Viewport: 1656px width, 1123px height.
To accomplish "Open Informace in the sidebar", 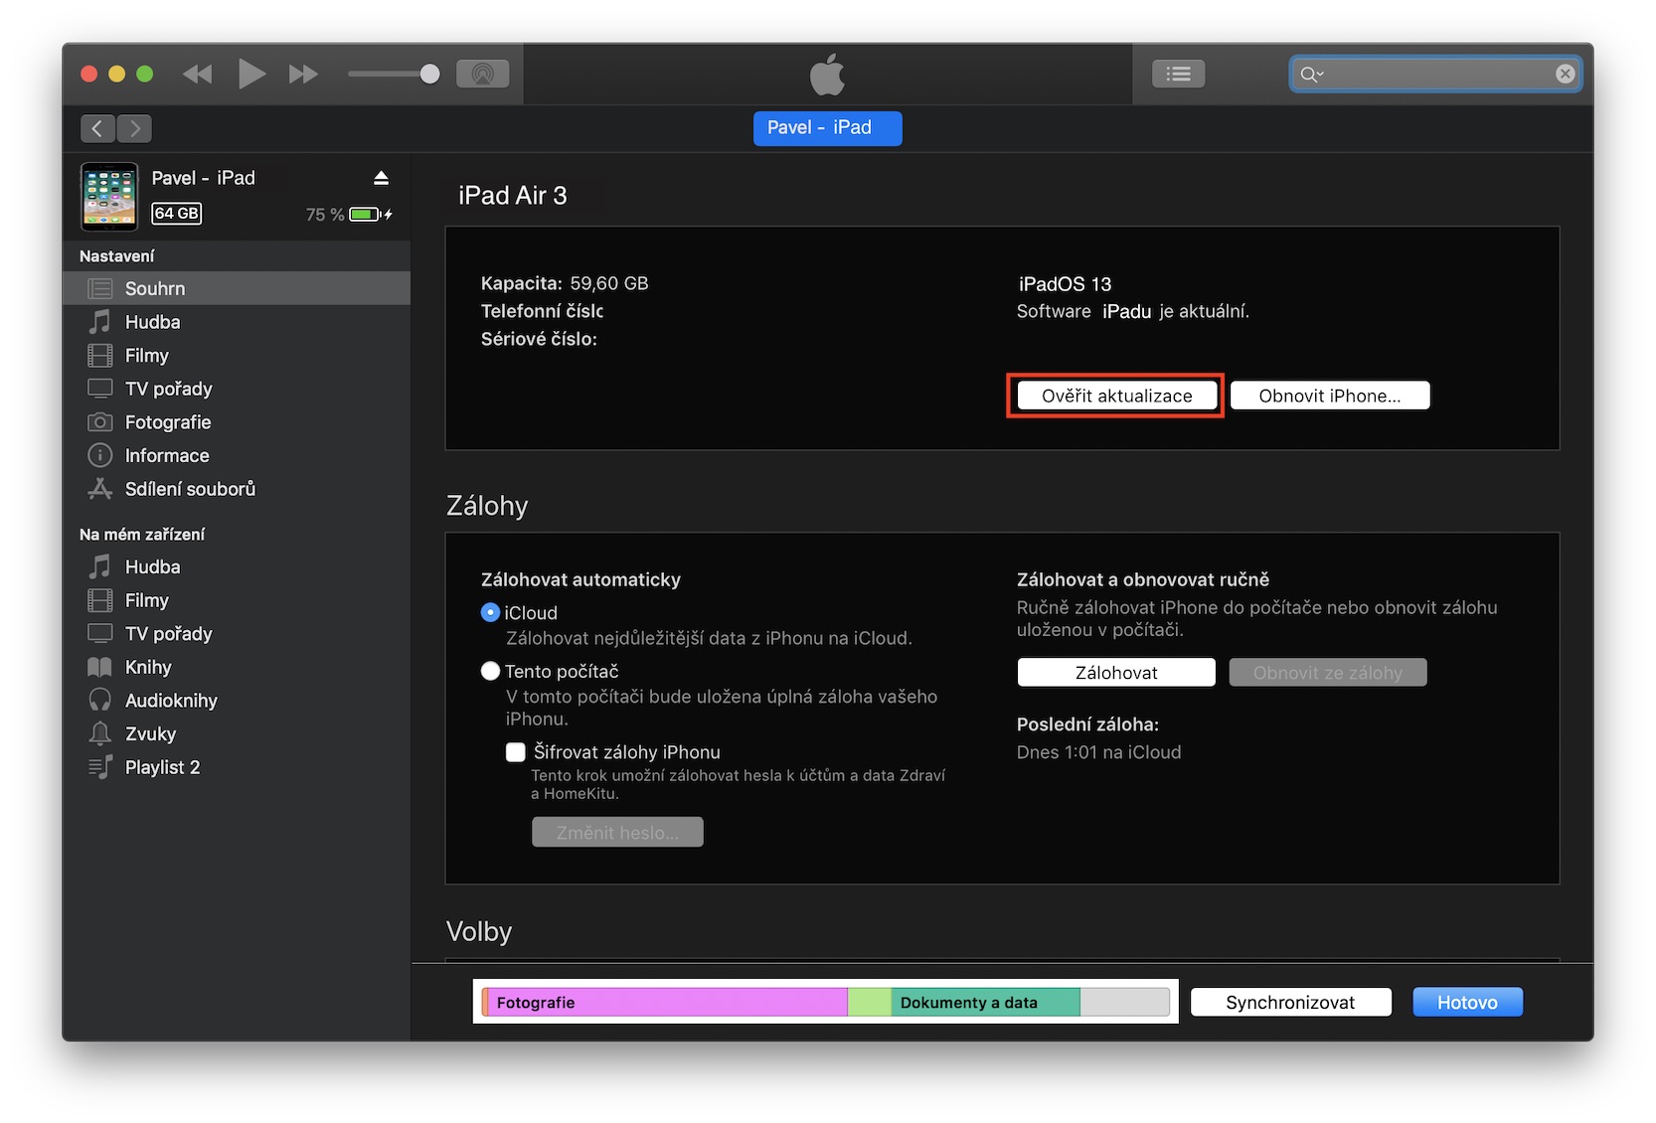I will [237, 455].
